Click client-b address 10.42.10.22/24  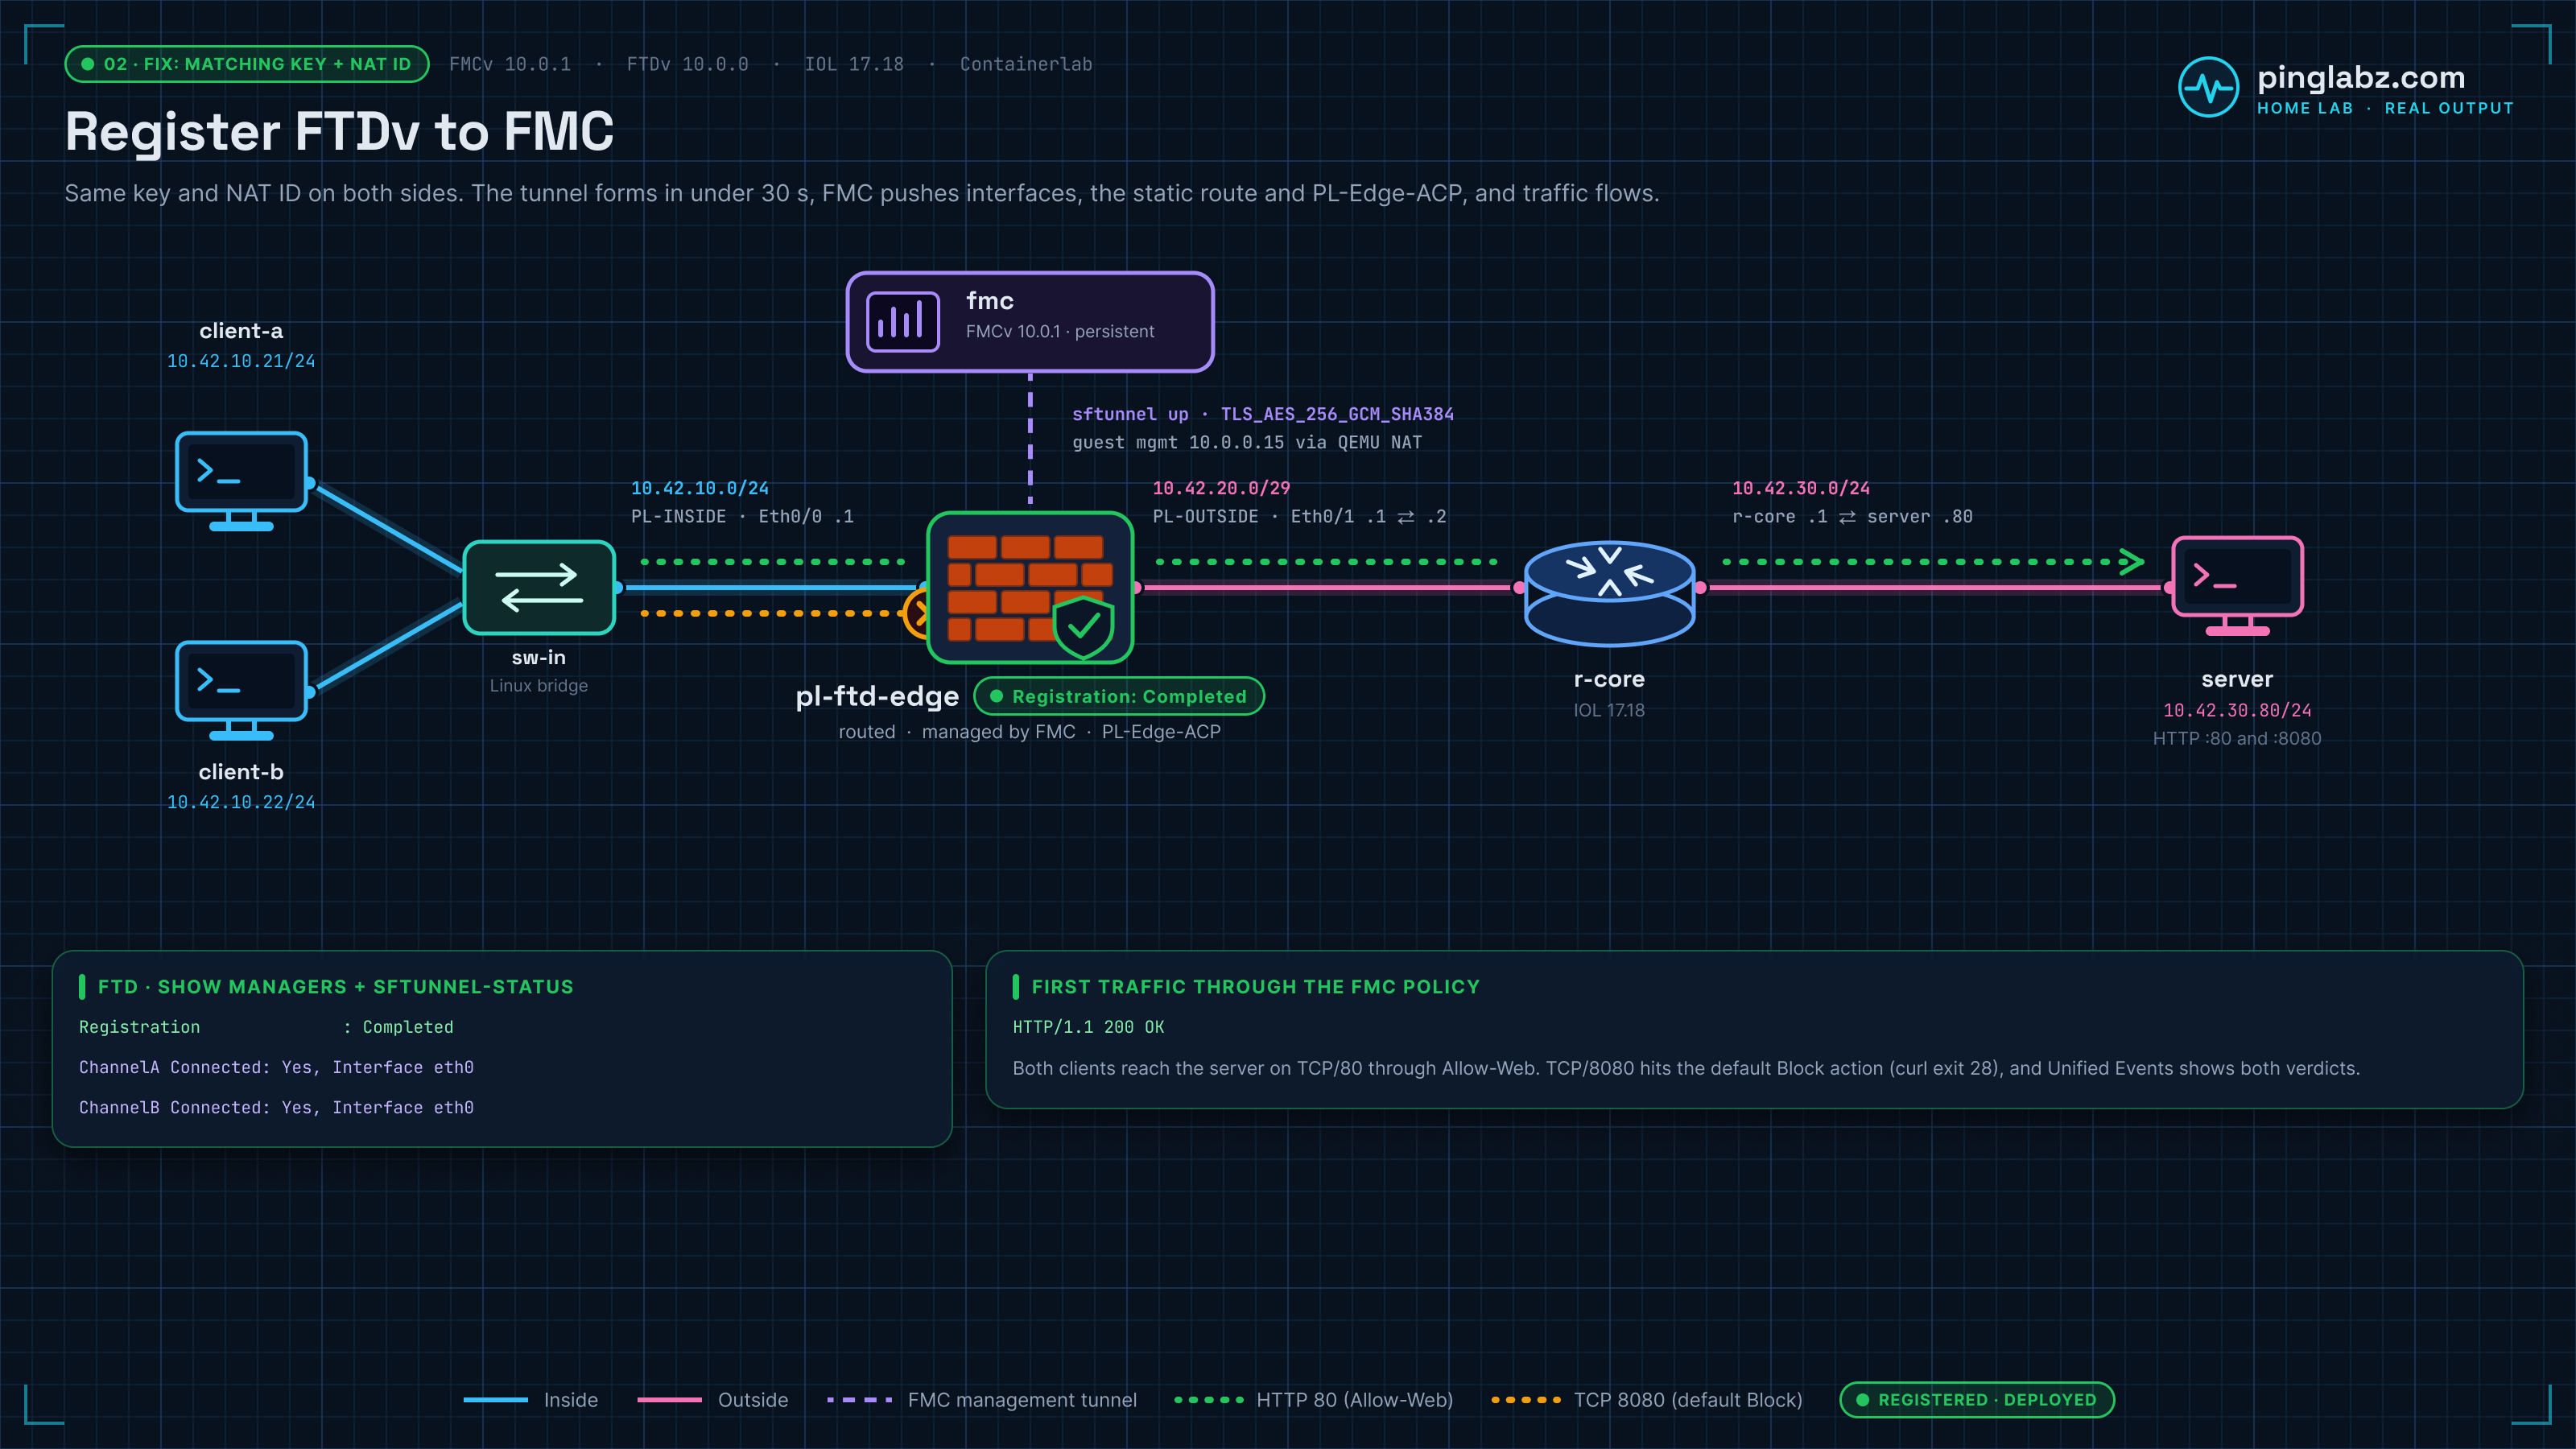point(241,802)
